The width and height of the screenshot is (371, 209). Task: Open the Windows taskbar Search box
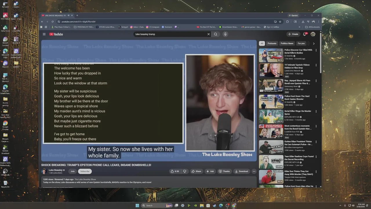[x=157, y=206]
